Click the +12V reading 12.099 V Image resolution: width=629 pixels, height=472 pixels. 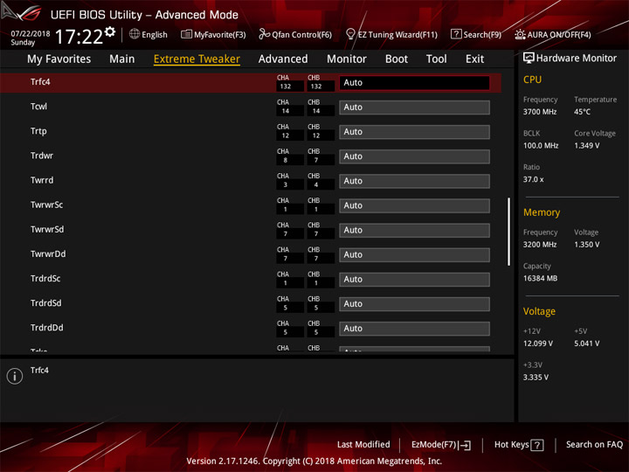coord(537,344)
